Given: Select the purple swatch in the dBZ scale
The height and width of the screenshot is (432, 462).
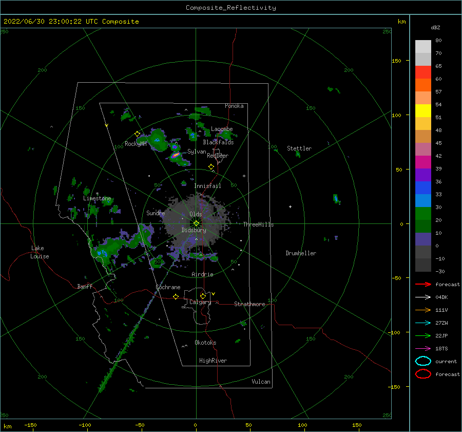Looking at the screenshot, I should pyautogui.click(x=423, y=175).
